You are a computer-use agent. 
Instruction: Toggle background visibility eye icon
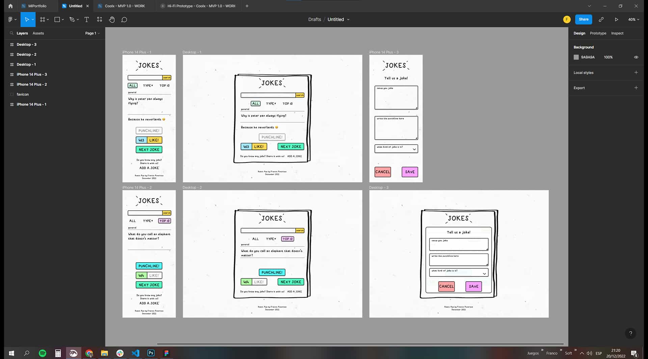pos(636,57)
